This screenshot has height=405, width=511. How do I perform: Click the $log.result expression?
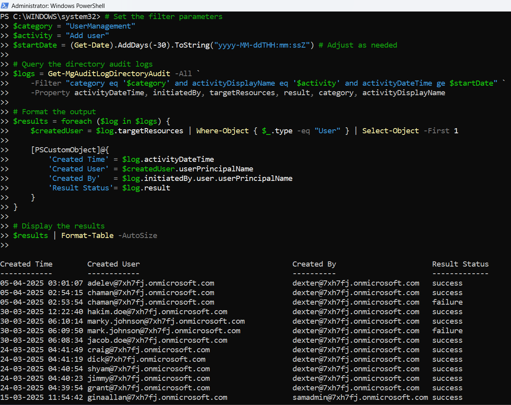146,188
